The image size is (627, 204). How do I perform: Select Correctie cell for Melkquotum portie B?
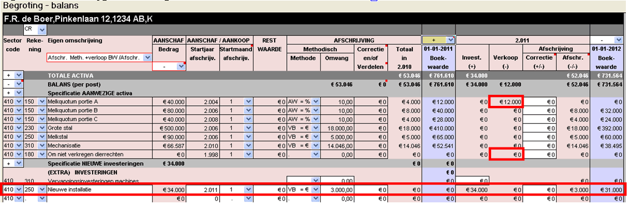pyautogui.click(x=539, y=110)
